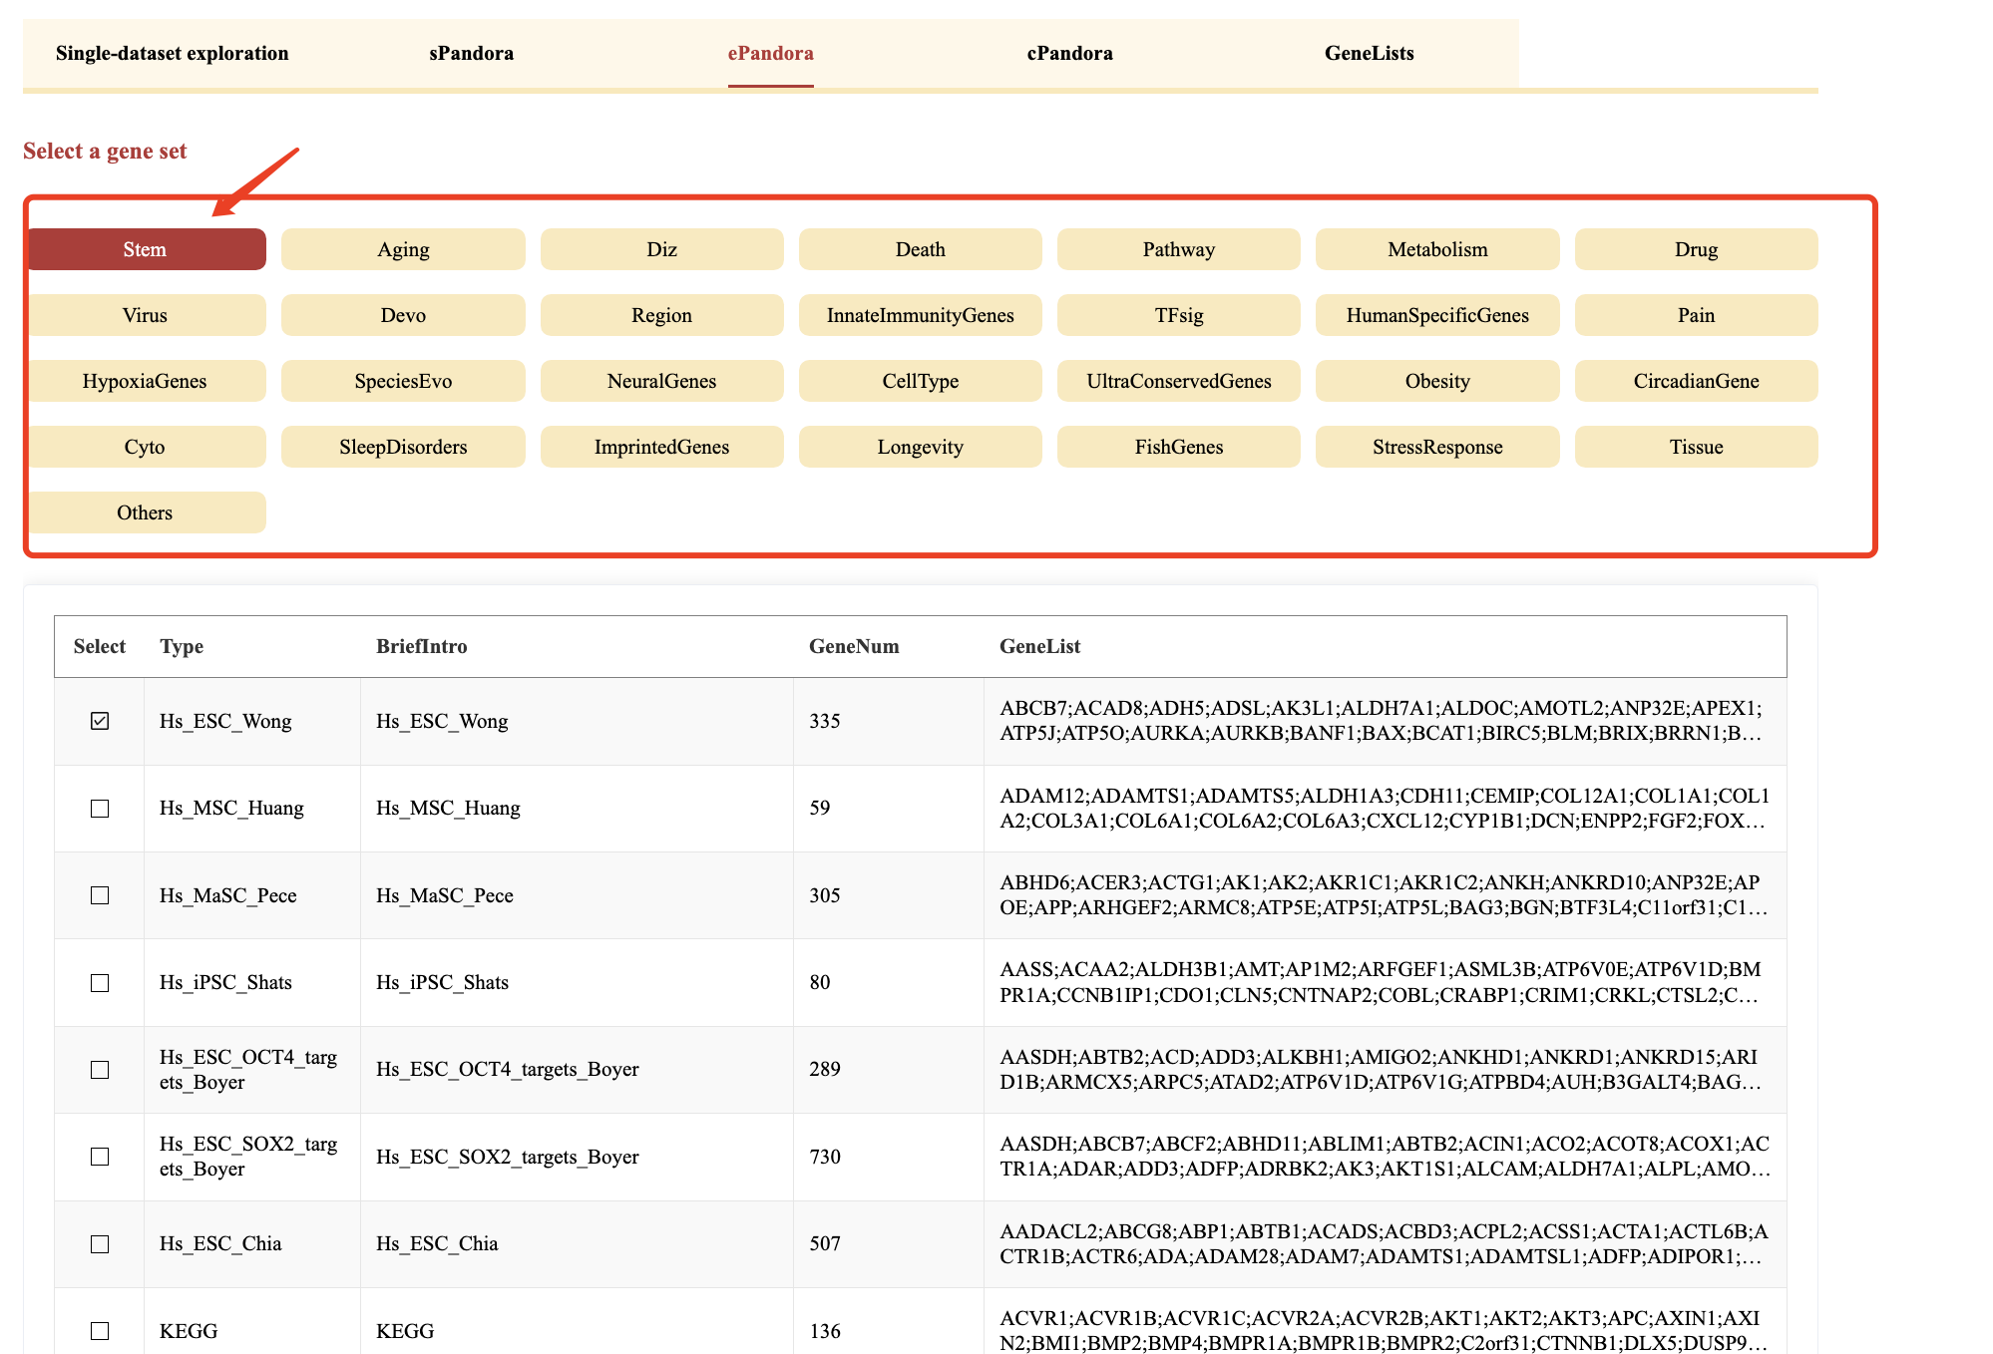Go to the cPandora tab
This screenshot has width=1993, height=1354.
[1069, 53]
